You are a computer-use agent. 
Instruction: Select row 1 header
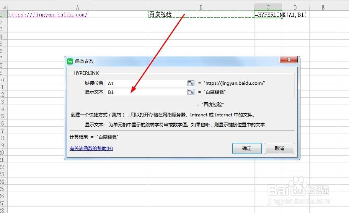click(x=3, y=15)
